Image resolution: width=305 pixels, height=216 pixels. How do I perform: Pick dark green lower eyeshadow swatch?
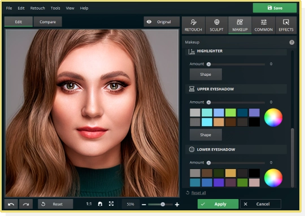pos(219,173)
